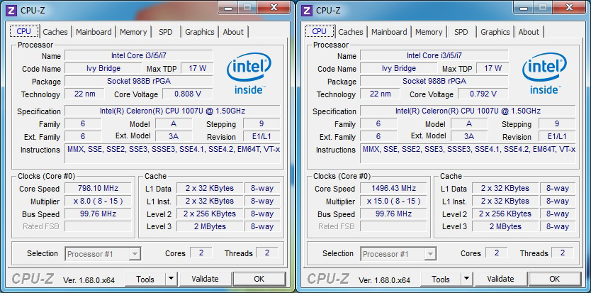Click the x 15.0 ( 8 - 15 ) multiplier field
This screenshot has height=293, width=591.
[393, 201]
